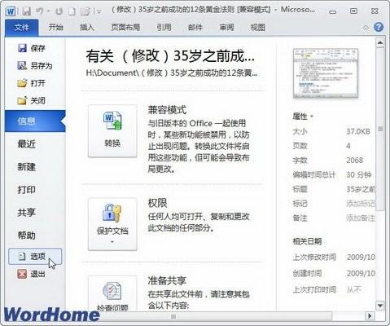Click the 兼容模式 heading text

(167, 110)
